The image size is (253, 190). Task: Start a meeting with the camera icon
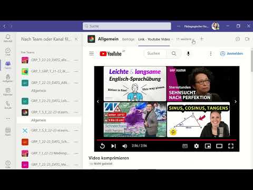[247, 39]
